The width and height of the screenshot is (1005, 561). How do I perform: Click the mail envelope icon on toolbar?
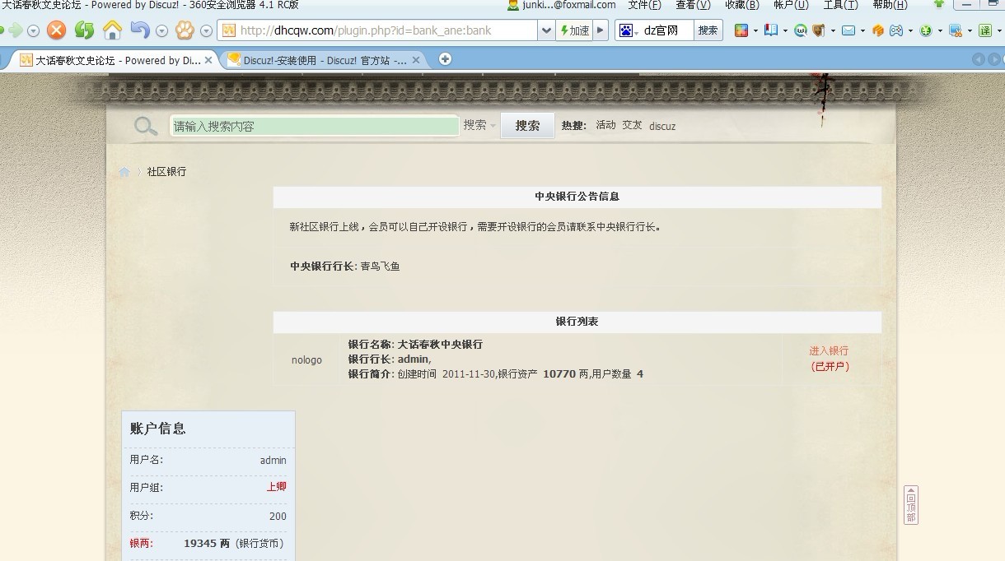pyautogui.click(x=848, y=30)
